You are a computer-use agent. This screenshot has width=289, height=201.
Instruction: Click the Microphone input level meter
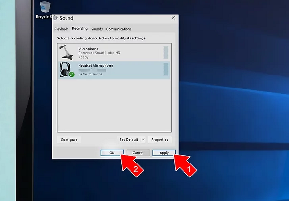pyautogui.click(x=166, y=52)
